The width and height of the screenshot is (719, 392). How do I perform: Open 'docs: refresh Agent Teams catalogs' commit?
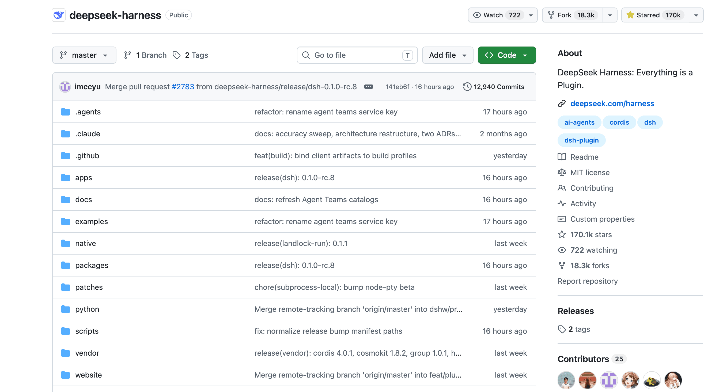click(316, 200)
